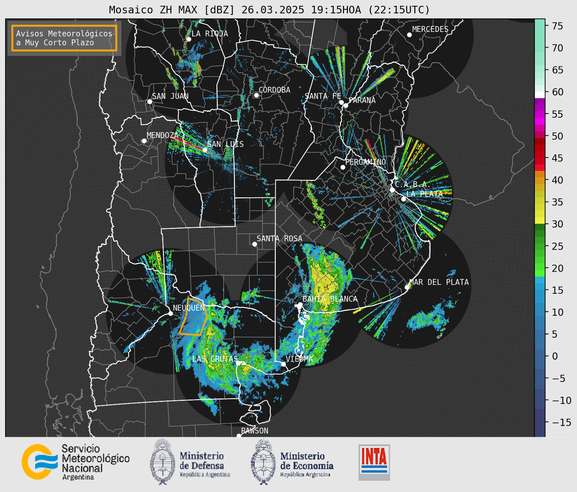The image size is (577, 492).
Task: Click the PERGAMINO city label
Action: tap(366, 162)
